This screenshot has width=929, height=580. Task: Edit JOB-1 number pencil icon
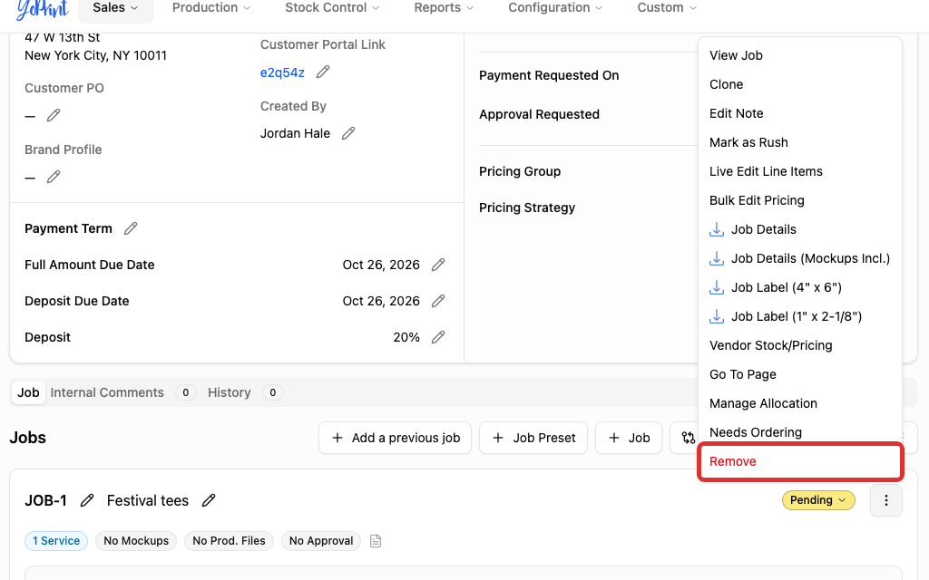point(87,500)
